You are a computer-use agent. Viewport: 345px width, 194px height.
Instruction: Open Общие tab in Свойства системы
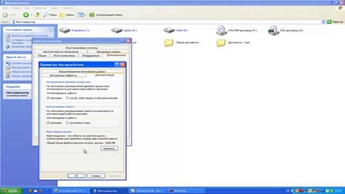click(42, 56)
